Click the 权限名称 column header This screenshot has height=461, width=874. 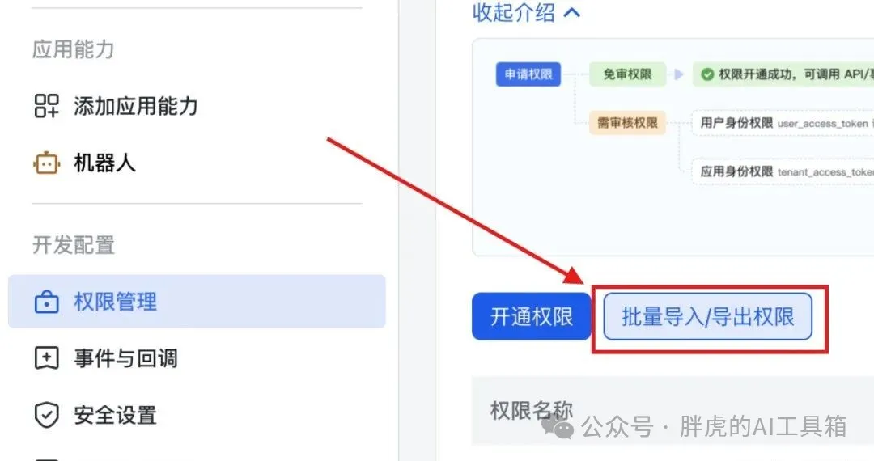[x=531, y=411]
